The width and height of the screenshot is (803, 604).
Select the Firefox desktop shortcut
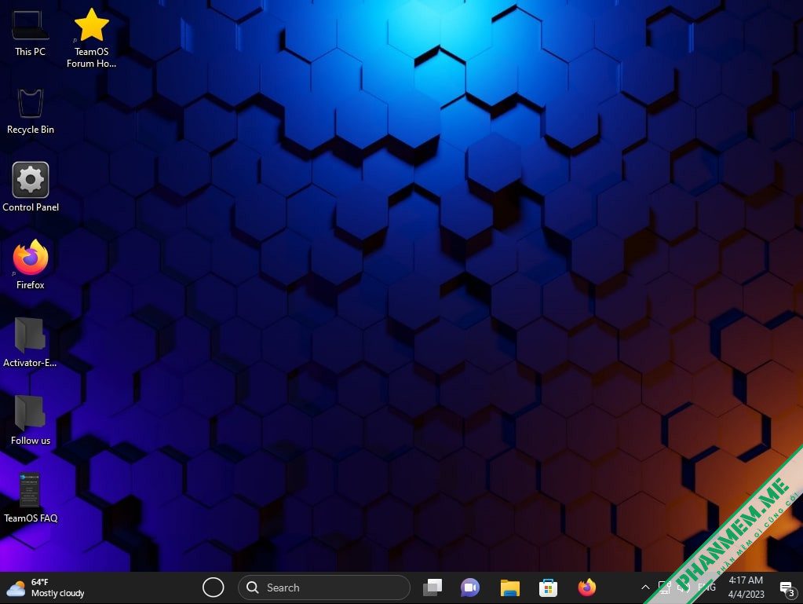[x=30, y=265]
